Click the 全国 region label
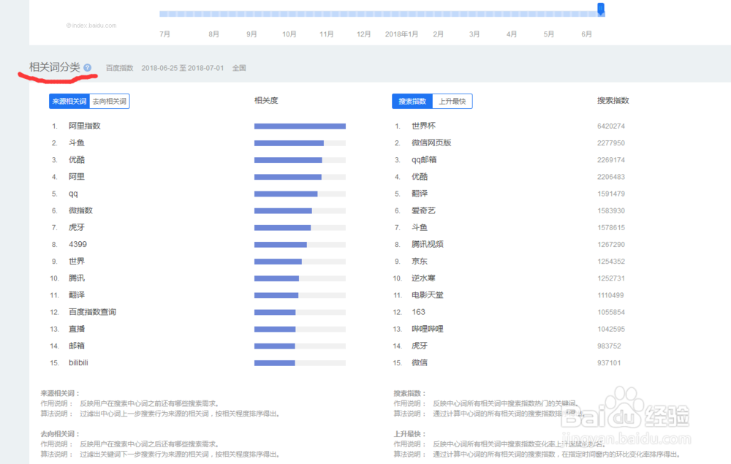Screen dimensions: 731x464 [x=239, y=68]
